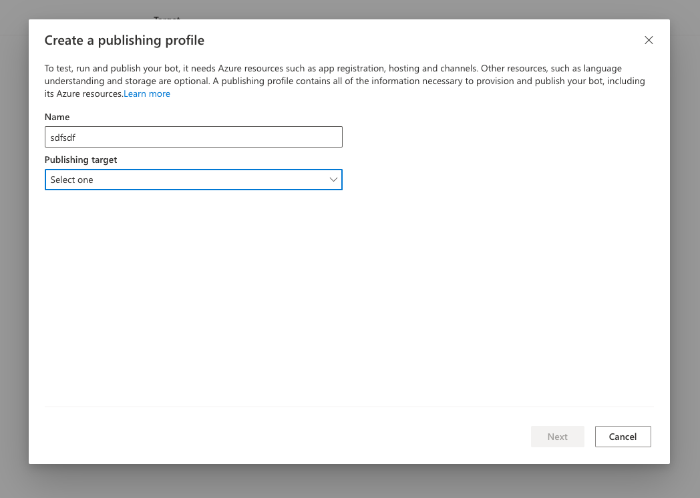Image resolution: width=700 pixels, height=498 pixels.
Task: Focus the Name input field
Action: coord(193,137)
